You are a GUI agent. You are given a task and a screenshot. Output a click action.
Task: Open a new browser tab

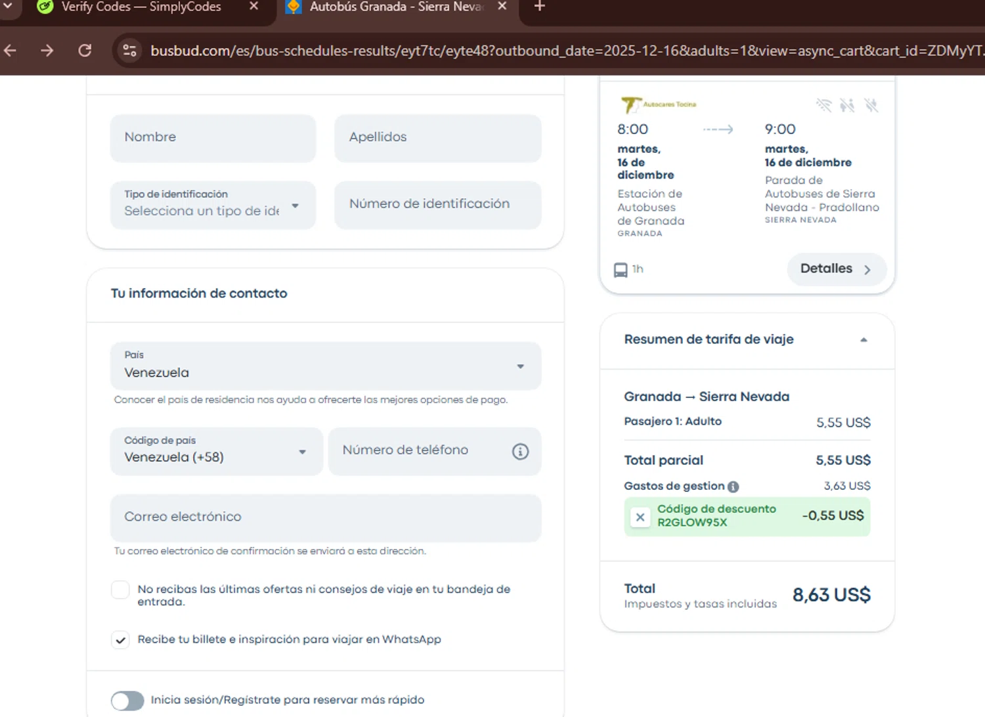[539, 7]
